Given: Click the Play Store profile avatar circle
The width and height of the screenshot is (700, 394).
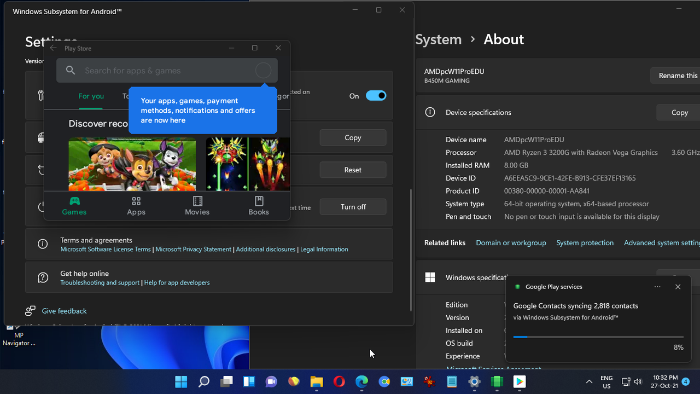Looking at the screenshot, I should pos(264,71).
